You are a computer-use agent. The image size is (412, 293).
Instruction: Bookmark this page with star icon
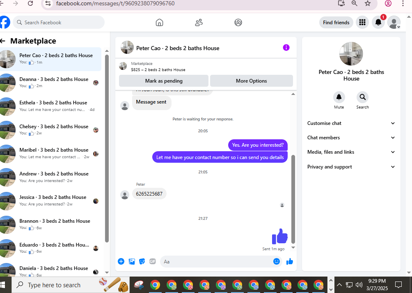tap(368, 3)
